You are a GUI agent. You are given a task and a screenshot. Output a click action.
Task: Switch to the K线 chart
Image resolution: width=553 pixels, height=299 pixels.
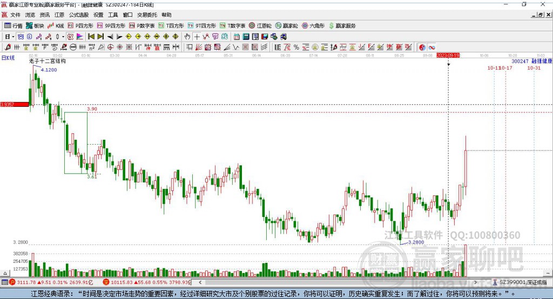[56, 26]
